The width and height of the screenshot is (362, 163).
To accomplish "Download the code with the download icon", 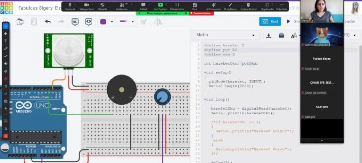I will 269,35.
